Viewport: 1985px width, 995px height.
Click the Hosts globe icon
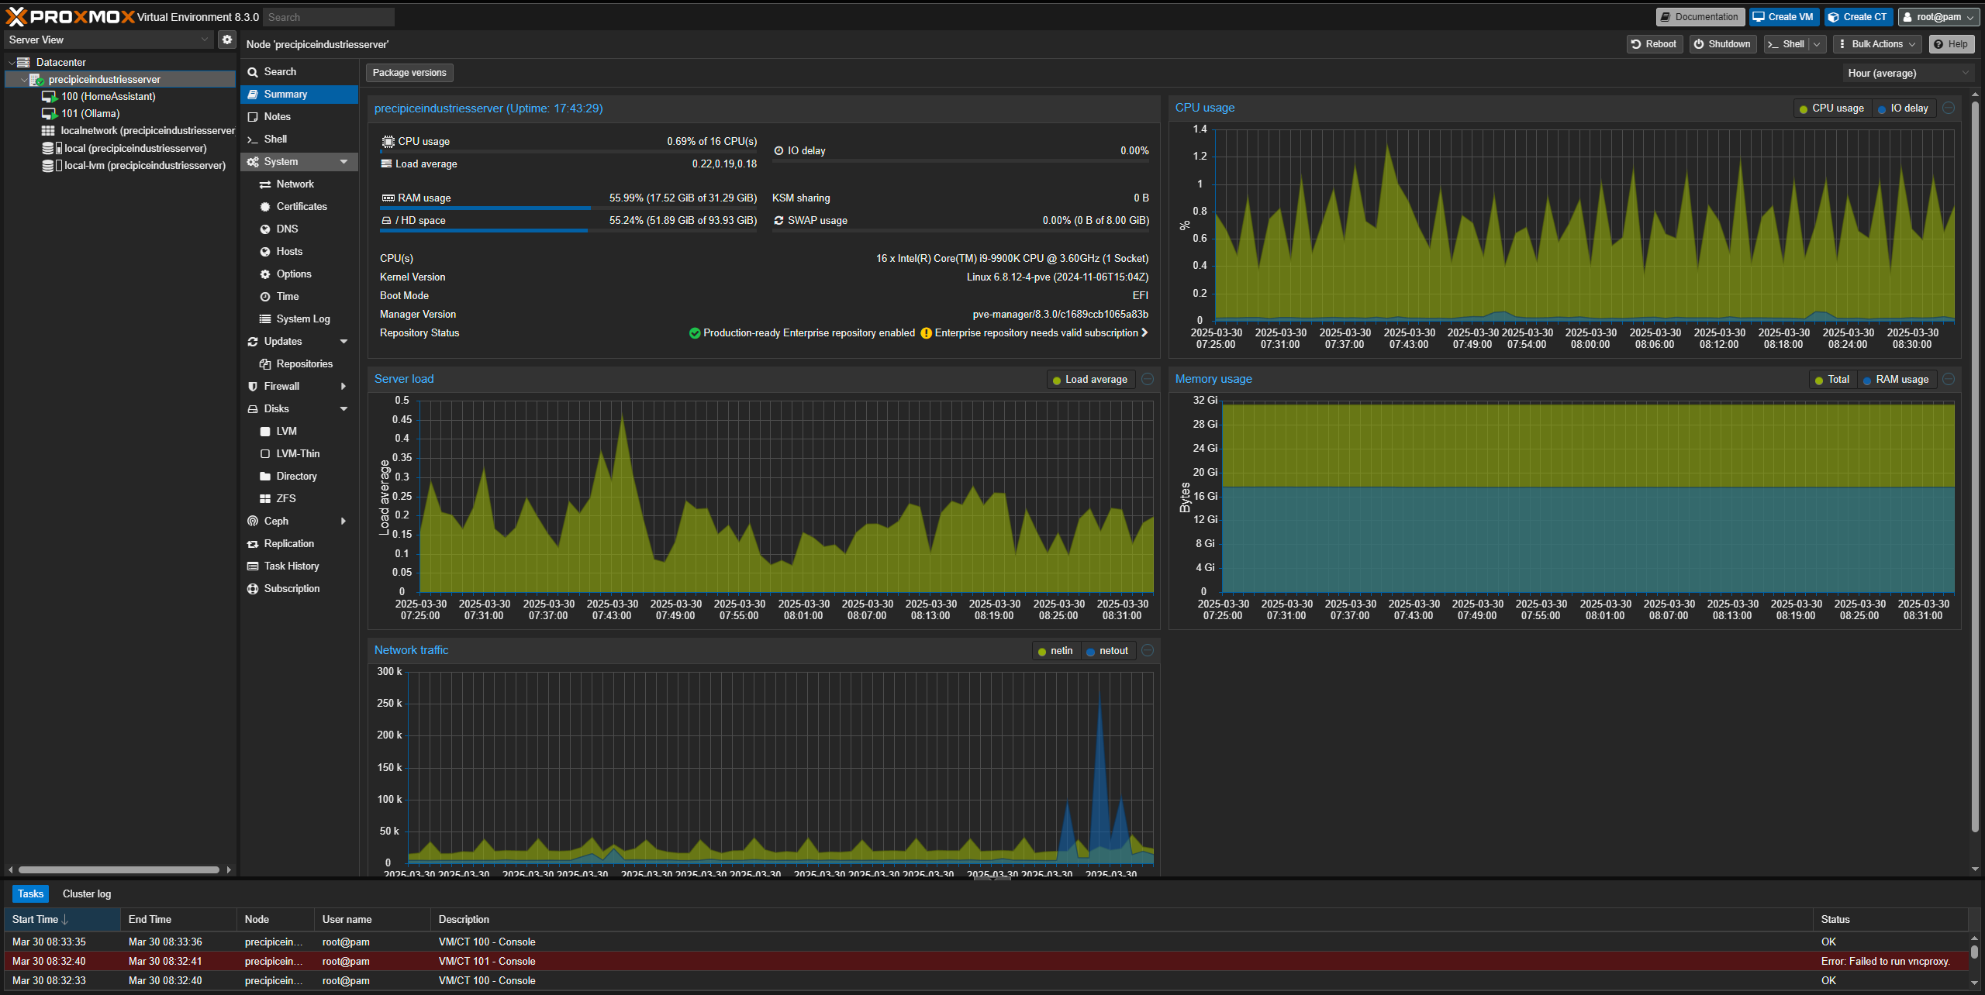265,252
